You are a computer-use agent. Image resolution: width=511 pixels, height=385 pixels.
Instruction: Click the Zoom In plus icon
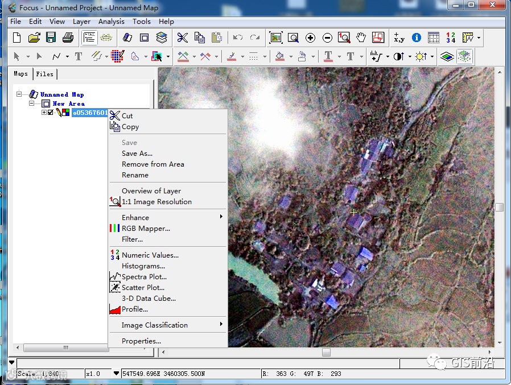[x=310, y=38]
